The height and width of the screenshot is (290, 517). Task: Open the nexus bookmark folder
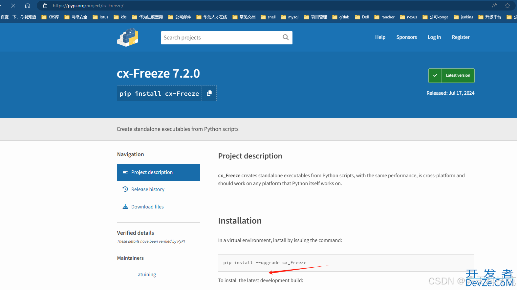pyautogui.click(x=409, y=17)
